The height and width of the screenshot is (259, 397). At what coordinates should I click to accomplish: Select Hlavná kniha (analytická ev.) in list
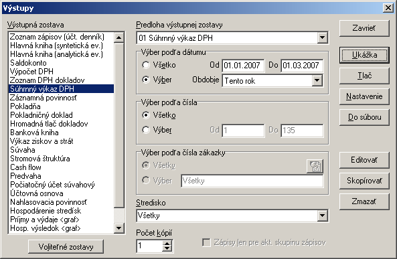tap(62, 54)
